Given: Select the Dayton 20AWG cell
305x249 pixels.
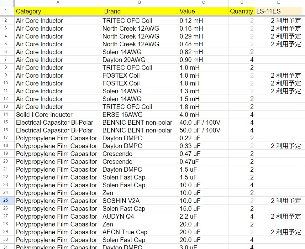Looking at the screenshot, I should 139,60.
